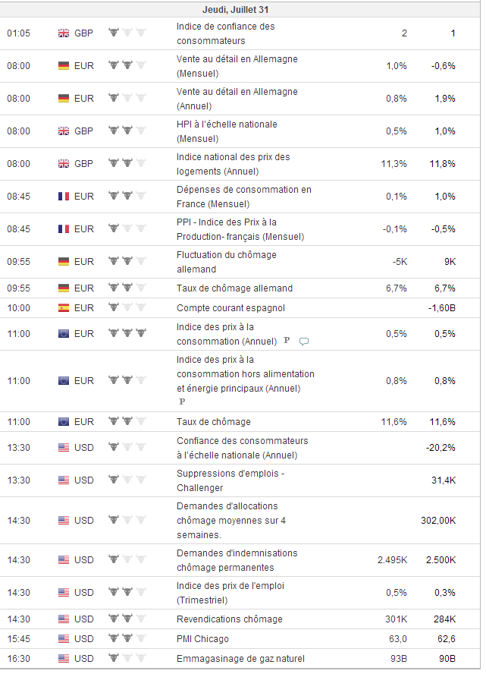
Task: Click the "P" icon below "et énergie principaux (Annuel)"
Action: (181, 402)
